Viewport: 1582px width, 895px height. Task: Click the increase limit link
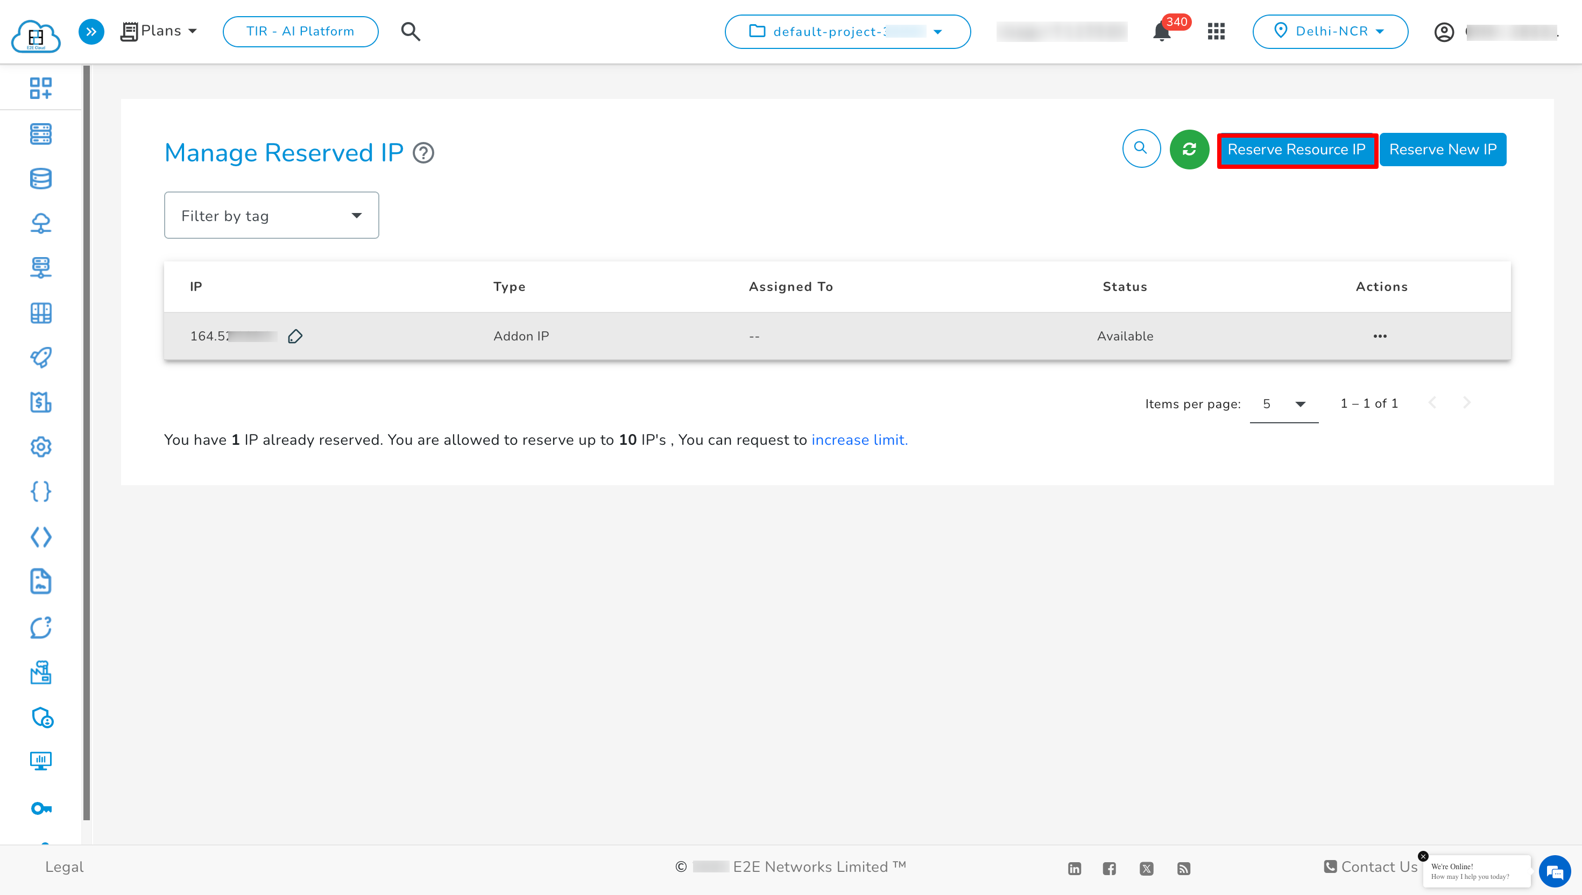(859, 439)
